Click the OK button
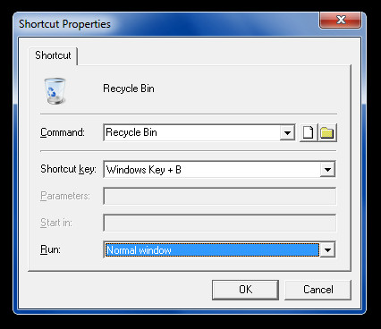The height and width of the screenshot is (329, 381). point(245,290)
